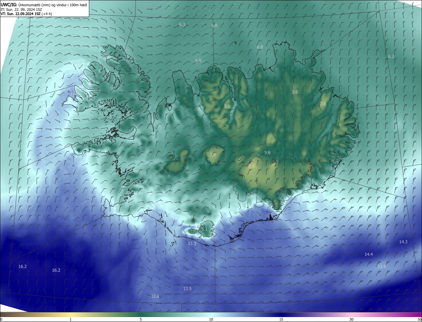
Task: Click the legend tick label 0
Action: 1,319
